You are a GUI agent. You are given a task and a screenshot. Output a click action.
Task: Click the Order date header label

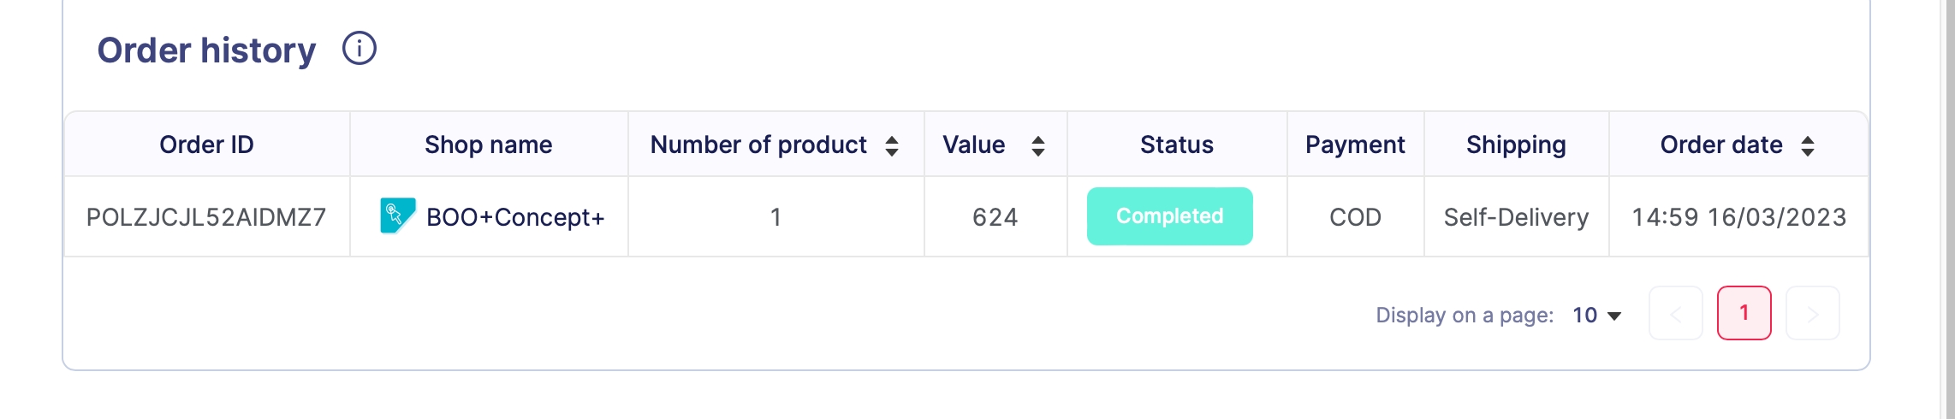coord(1721,145)
